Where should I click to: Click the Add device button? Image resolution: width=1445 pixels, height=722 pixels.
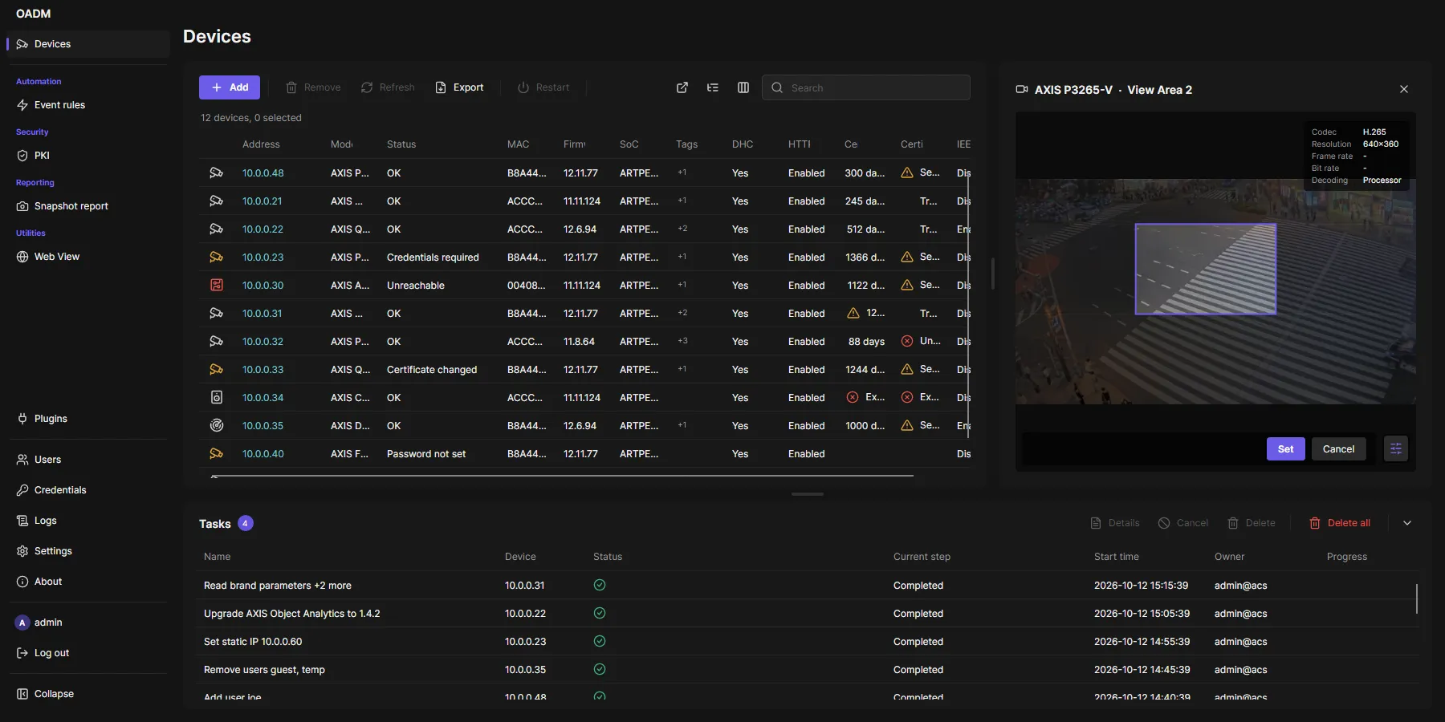coord(230,87)
